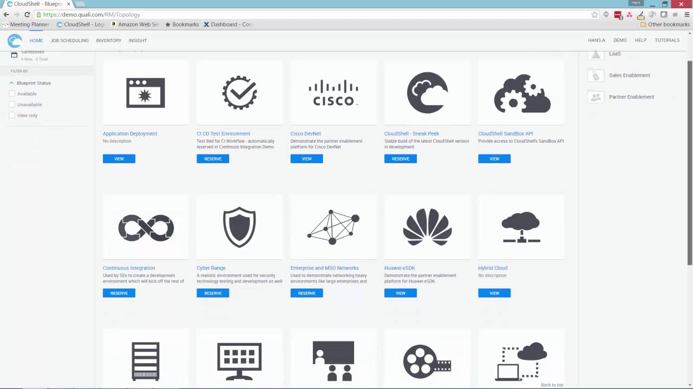This screenshot has height=389, width=693.
Task: Open the DEMO menu item
Action: [x=620, y=41]
